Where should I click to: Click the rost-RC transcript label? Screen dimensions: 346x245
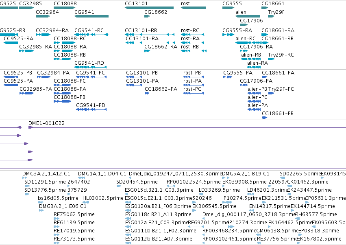pyautogui.click(x=190, y=31)
